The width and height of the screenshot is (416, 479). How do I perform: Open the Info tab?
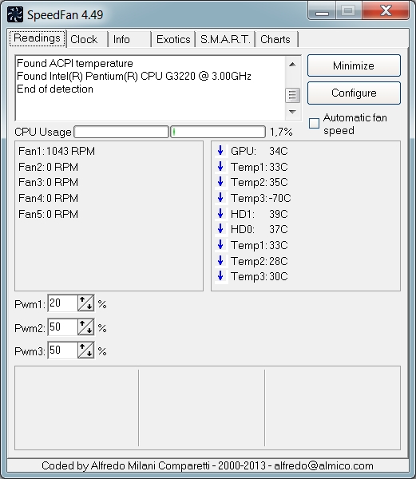pyautogui.click(x=130, y=39)
